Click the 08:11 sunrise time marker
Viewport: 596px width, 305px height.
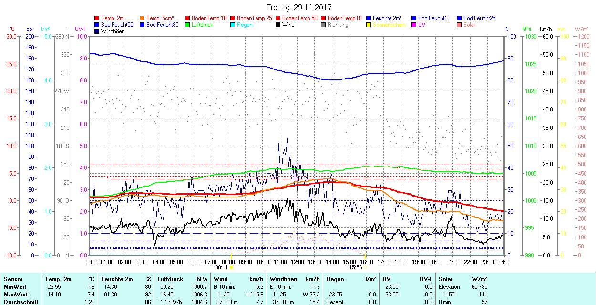click(221, 267)
